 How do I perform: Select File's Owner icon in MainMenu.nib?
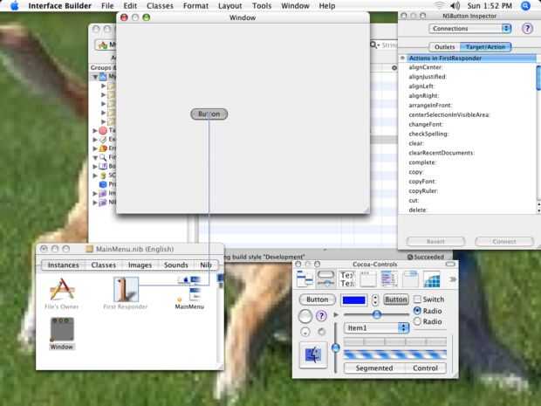pyautogui.click(x=62, y=289)
